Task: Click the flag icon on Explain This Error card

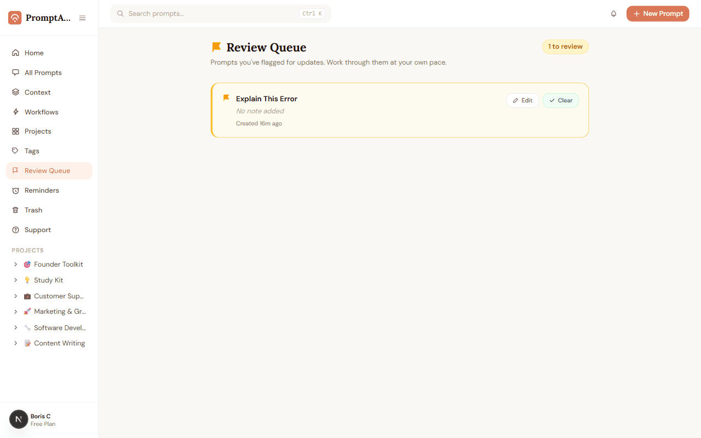Action: [226, 98]
